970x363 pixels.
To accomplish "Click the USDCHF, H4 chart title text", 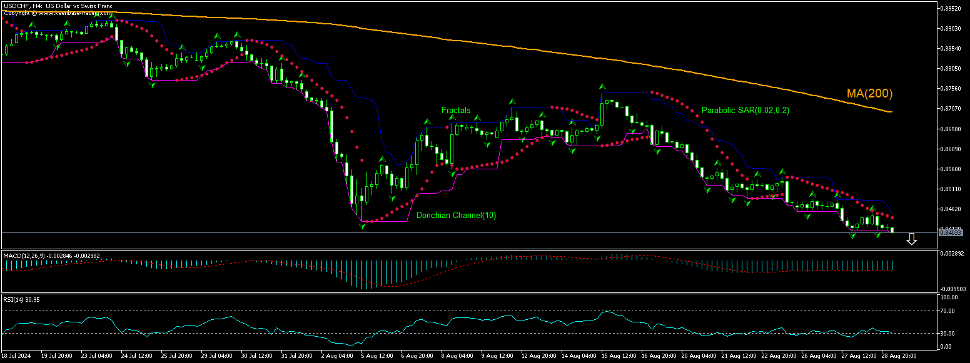I will tap(56, 6).
